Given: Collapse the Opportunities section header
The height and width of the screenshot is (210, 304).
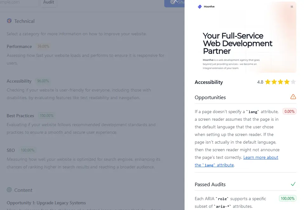Looking at the screenshot, I should [210, 97].
